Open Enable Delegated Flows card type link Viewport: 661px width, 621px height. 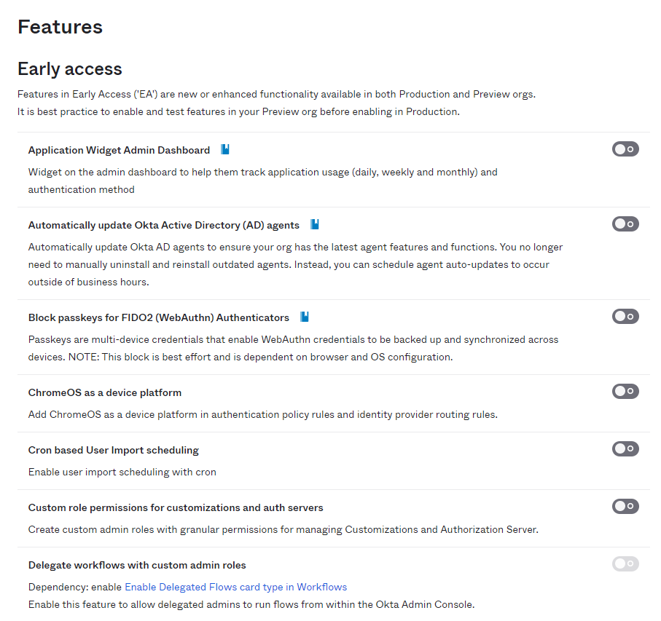tap(235, 588)
